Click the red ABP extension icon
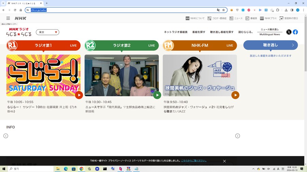 coord(249,10)
